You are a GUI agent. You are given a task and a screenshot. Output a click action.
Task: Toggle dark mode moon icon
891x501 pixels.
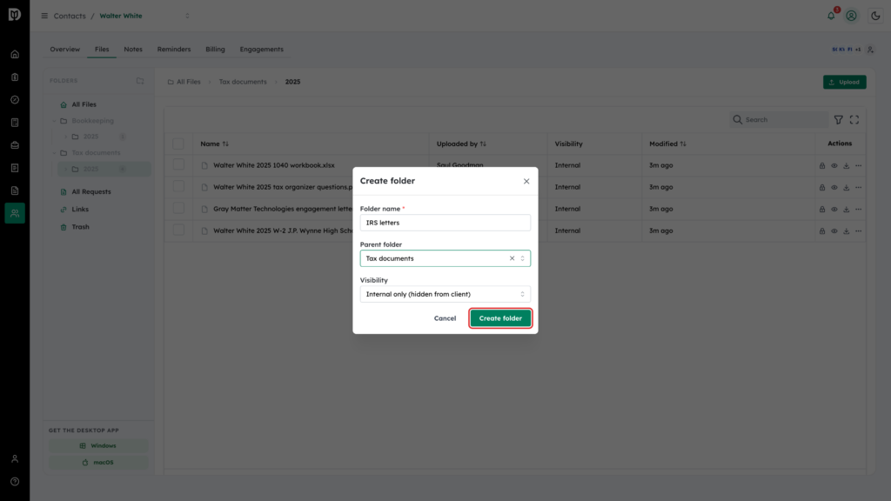tap(875, 16)
